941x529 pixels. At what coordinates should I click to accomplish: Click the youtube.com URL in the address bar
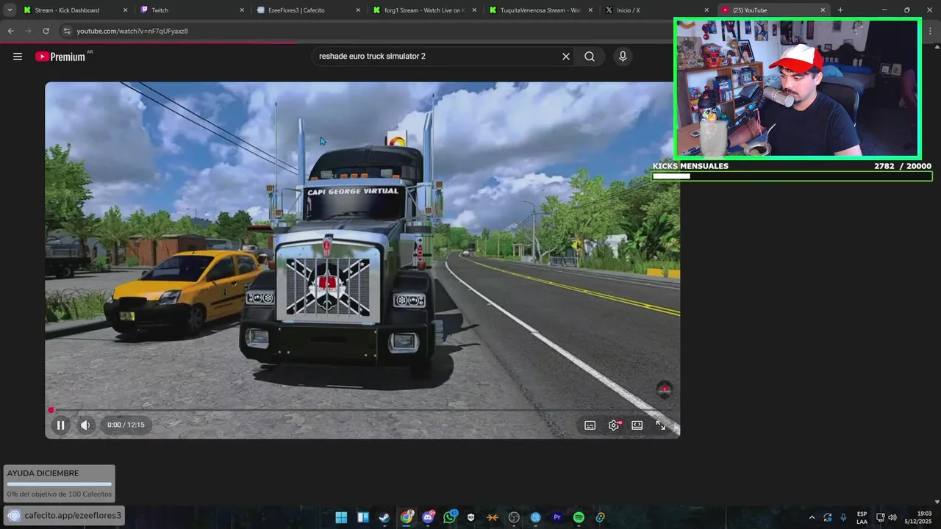pyautogui.click(x=132, y=31)
